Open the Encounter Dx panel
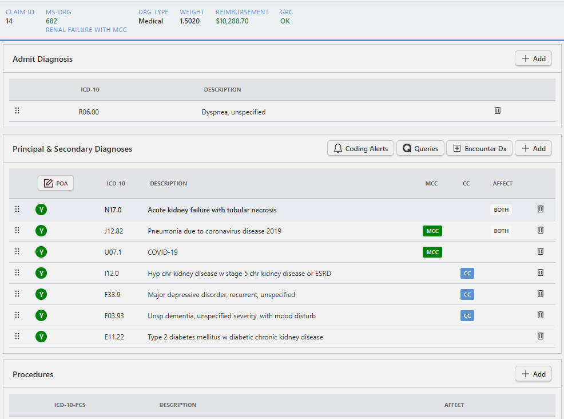Viewport: 564px width, 419px height. 479,148
